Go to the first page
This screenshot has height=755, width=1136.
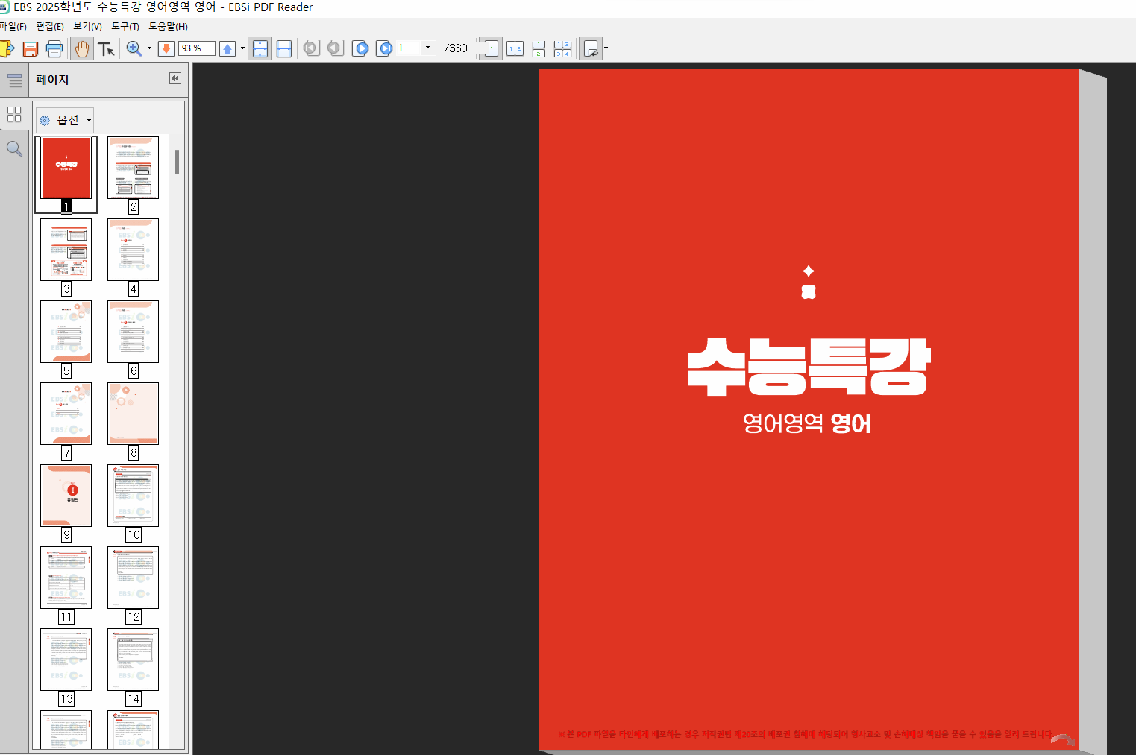coord(311,48)
